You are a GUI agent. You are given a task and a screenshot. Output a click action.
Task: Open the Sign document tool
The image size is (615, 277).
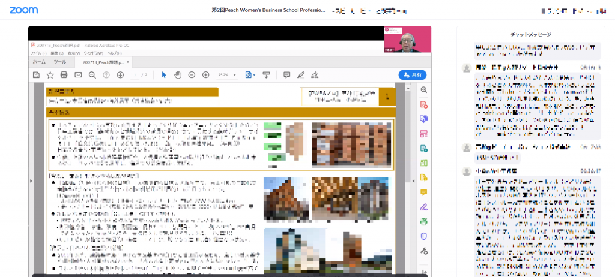click(315, 75)
